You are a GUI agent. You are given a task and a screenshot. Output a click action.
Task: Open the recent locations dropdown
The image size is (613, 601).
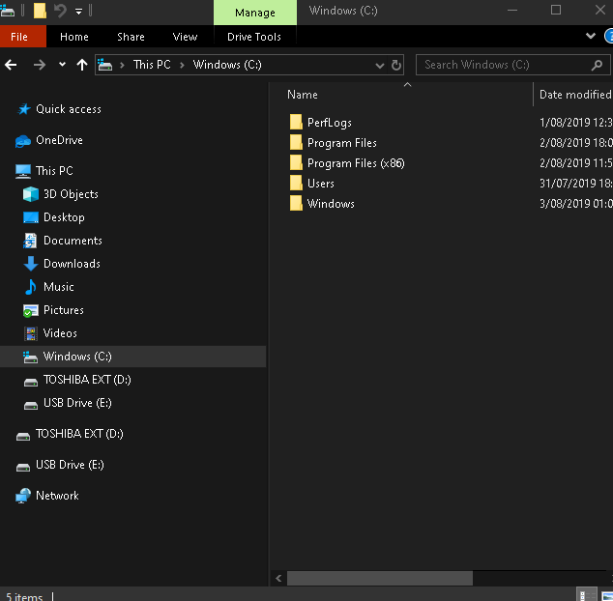pyautogui.click(x=62, y=65)
